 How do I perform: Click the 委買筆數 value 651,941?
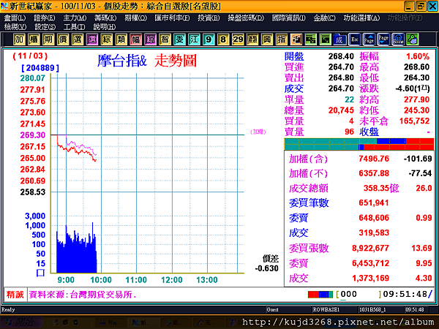click(374, 203)
